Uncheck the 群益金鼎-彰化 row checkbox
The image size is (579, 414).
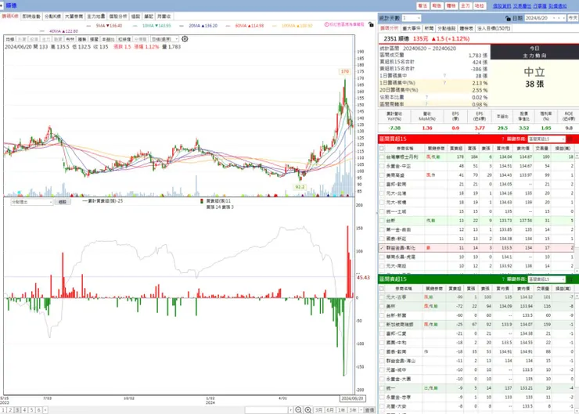click(382, 248)
